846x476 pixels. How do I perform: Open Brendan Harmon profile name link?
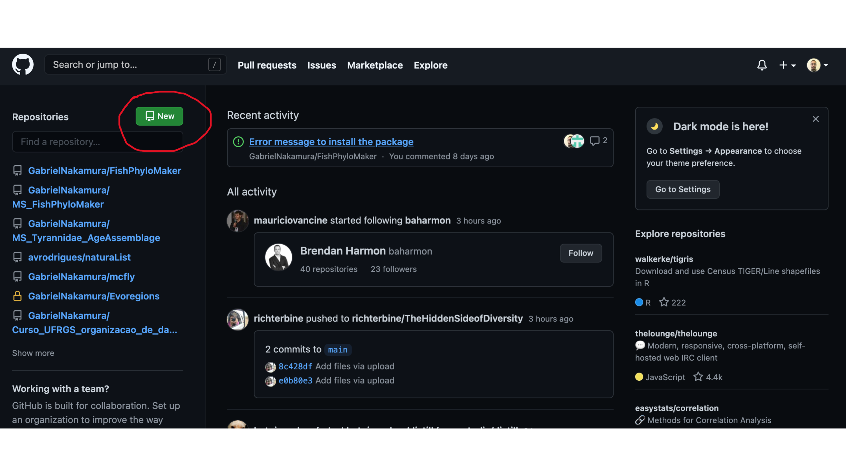(x=342, y=251)
